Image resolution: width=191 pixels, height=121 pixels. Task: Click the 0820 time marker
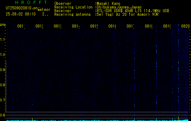click(x=186, y=26)
